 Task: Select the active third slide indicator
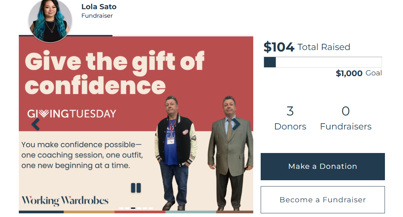[133, 208]
